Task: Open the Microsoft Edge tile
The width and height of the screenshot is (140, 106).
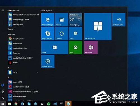Action: pyautogui.click(x=48, y=20)
